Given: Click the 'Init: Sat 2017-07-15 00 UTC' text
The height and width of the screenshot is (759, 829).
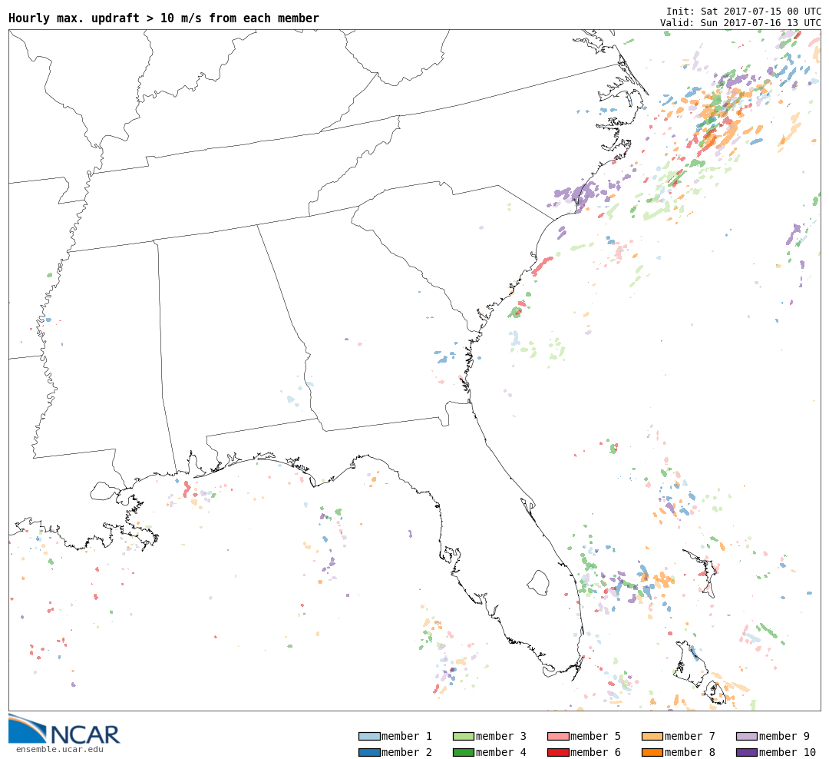Looking at the screenshot, I should pos(744,11).
